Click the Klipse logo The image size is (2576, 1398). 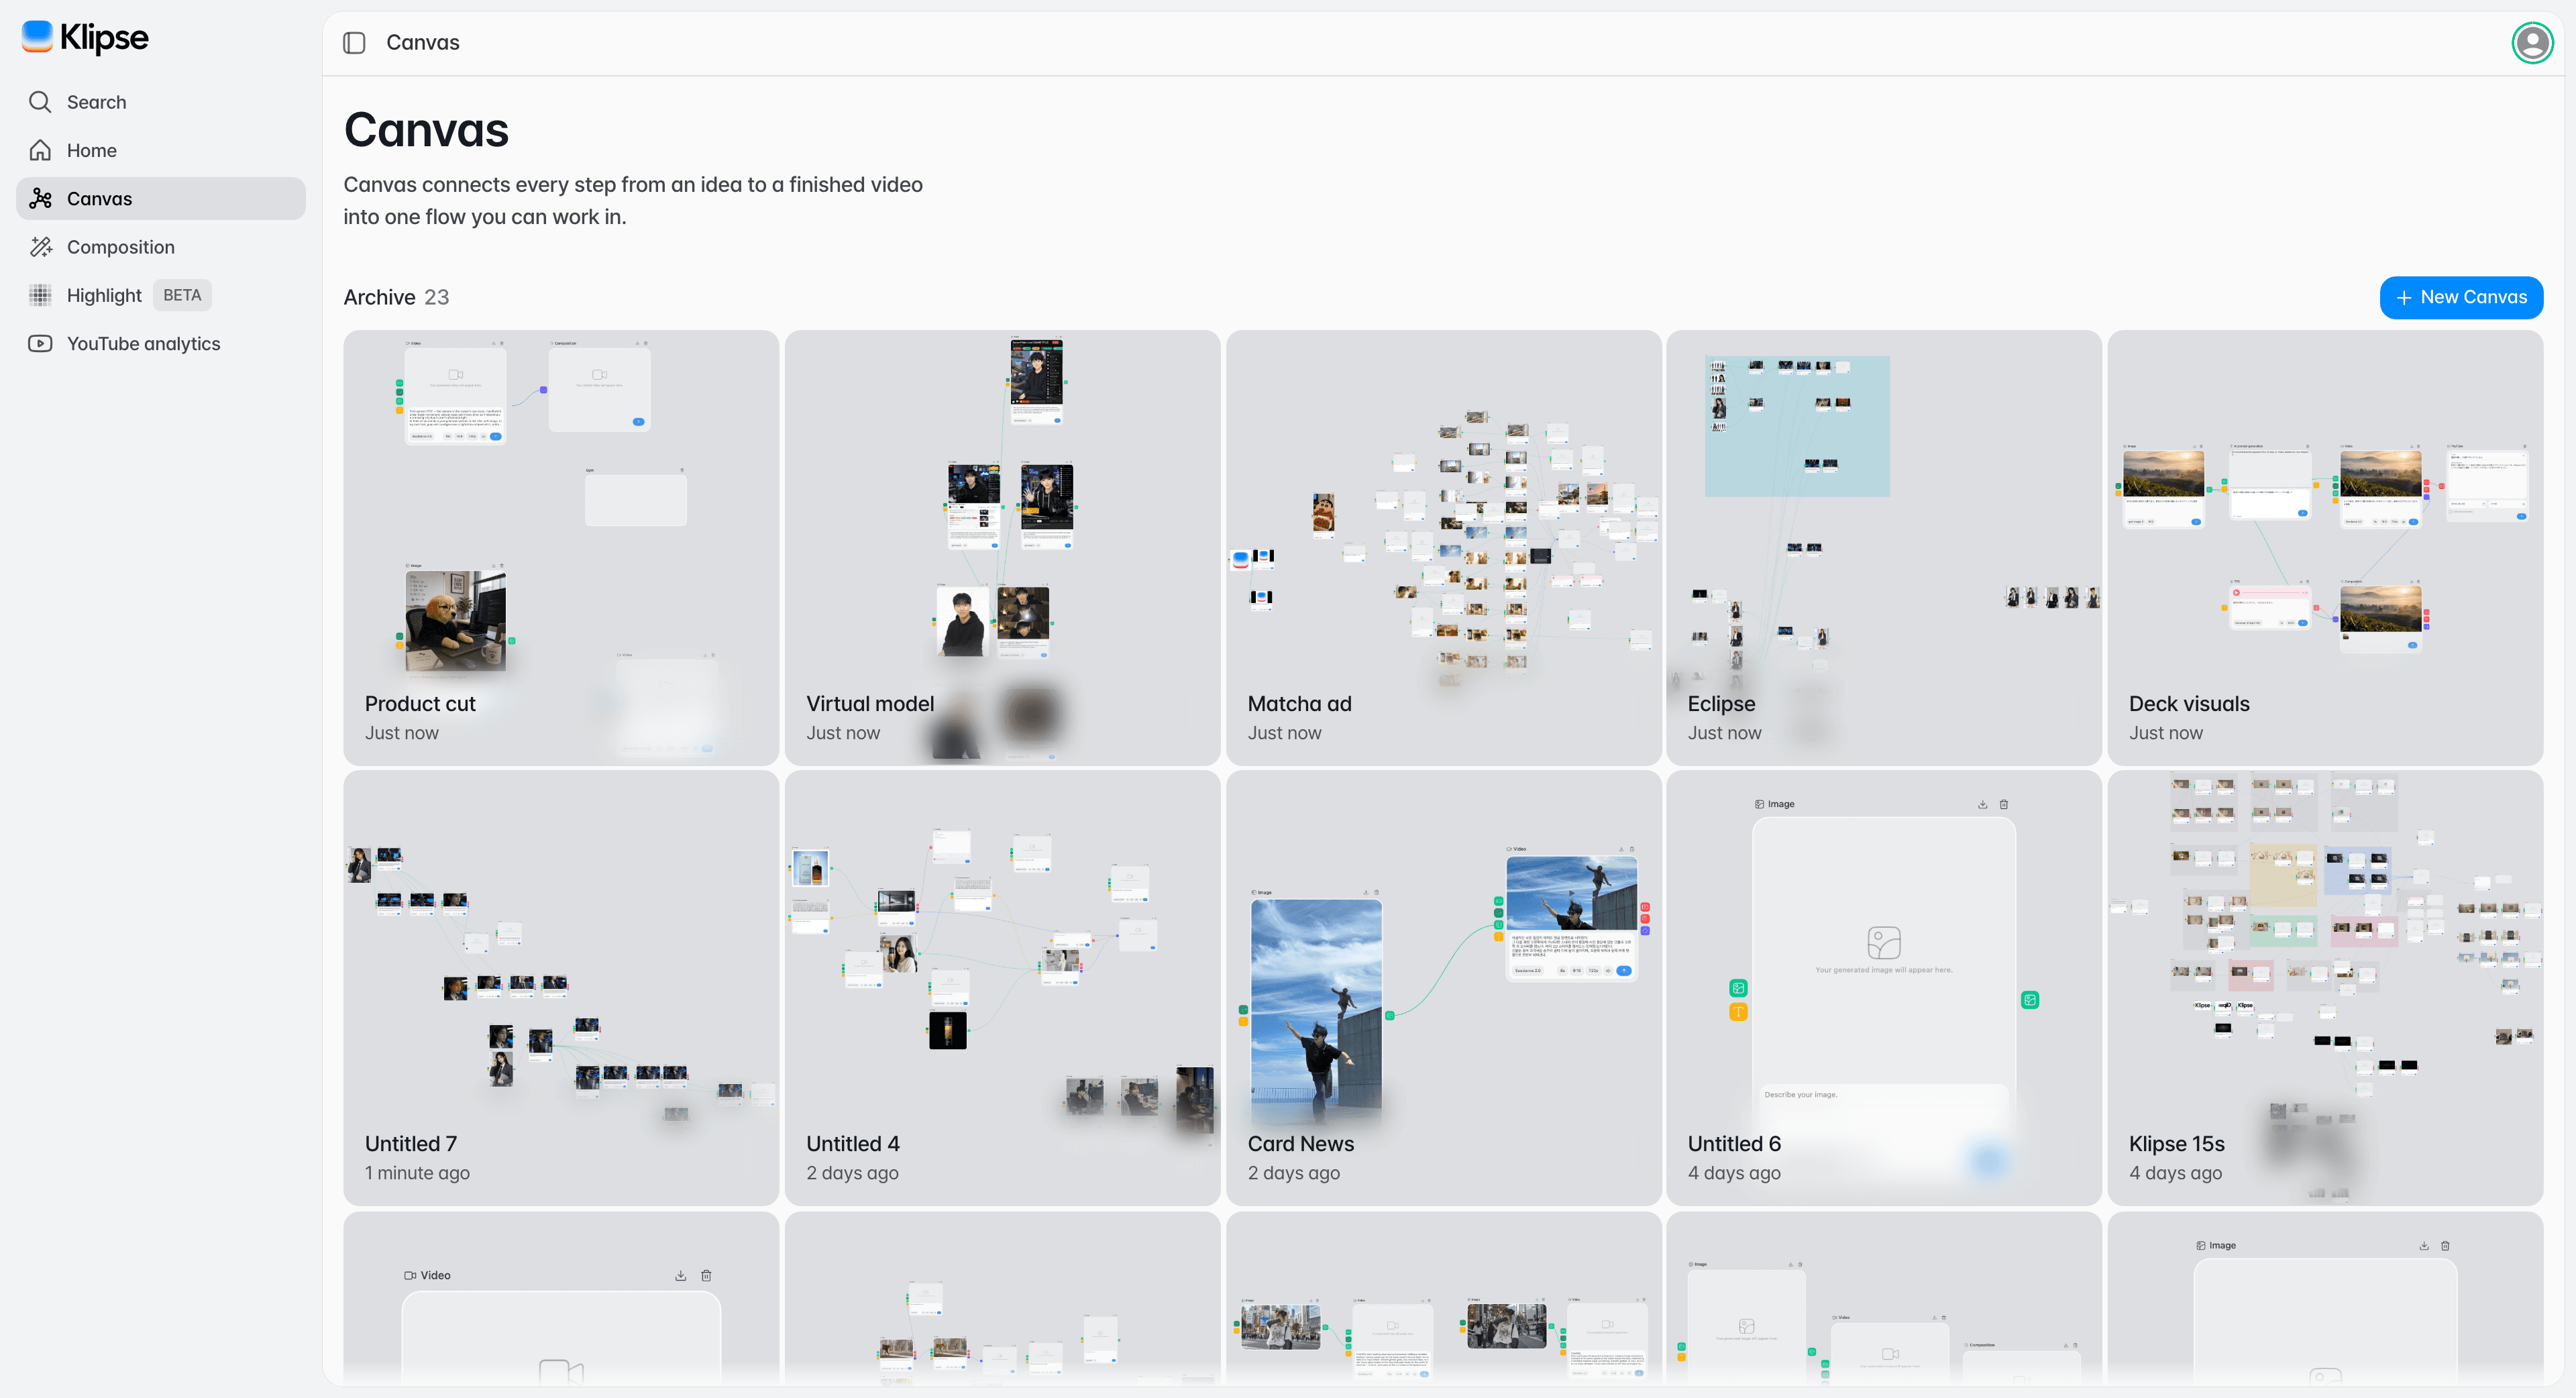[x=85, y=37]
